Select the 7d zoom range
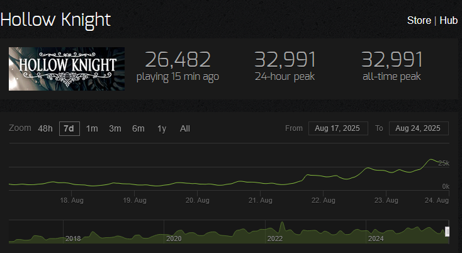Image resolution: width=462 pixels, height=253 pixels. (x=69, y=129)
